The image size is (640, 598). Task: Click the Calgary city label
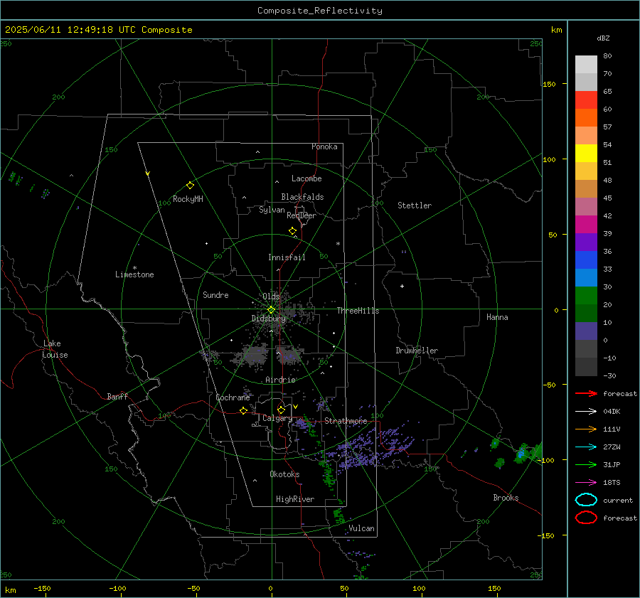coord(277,418)
